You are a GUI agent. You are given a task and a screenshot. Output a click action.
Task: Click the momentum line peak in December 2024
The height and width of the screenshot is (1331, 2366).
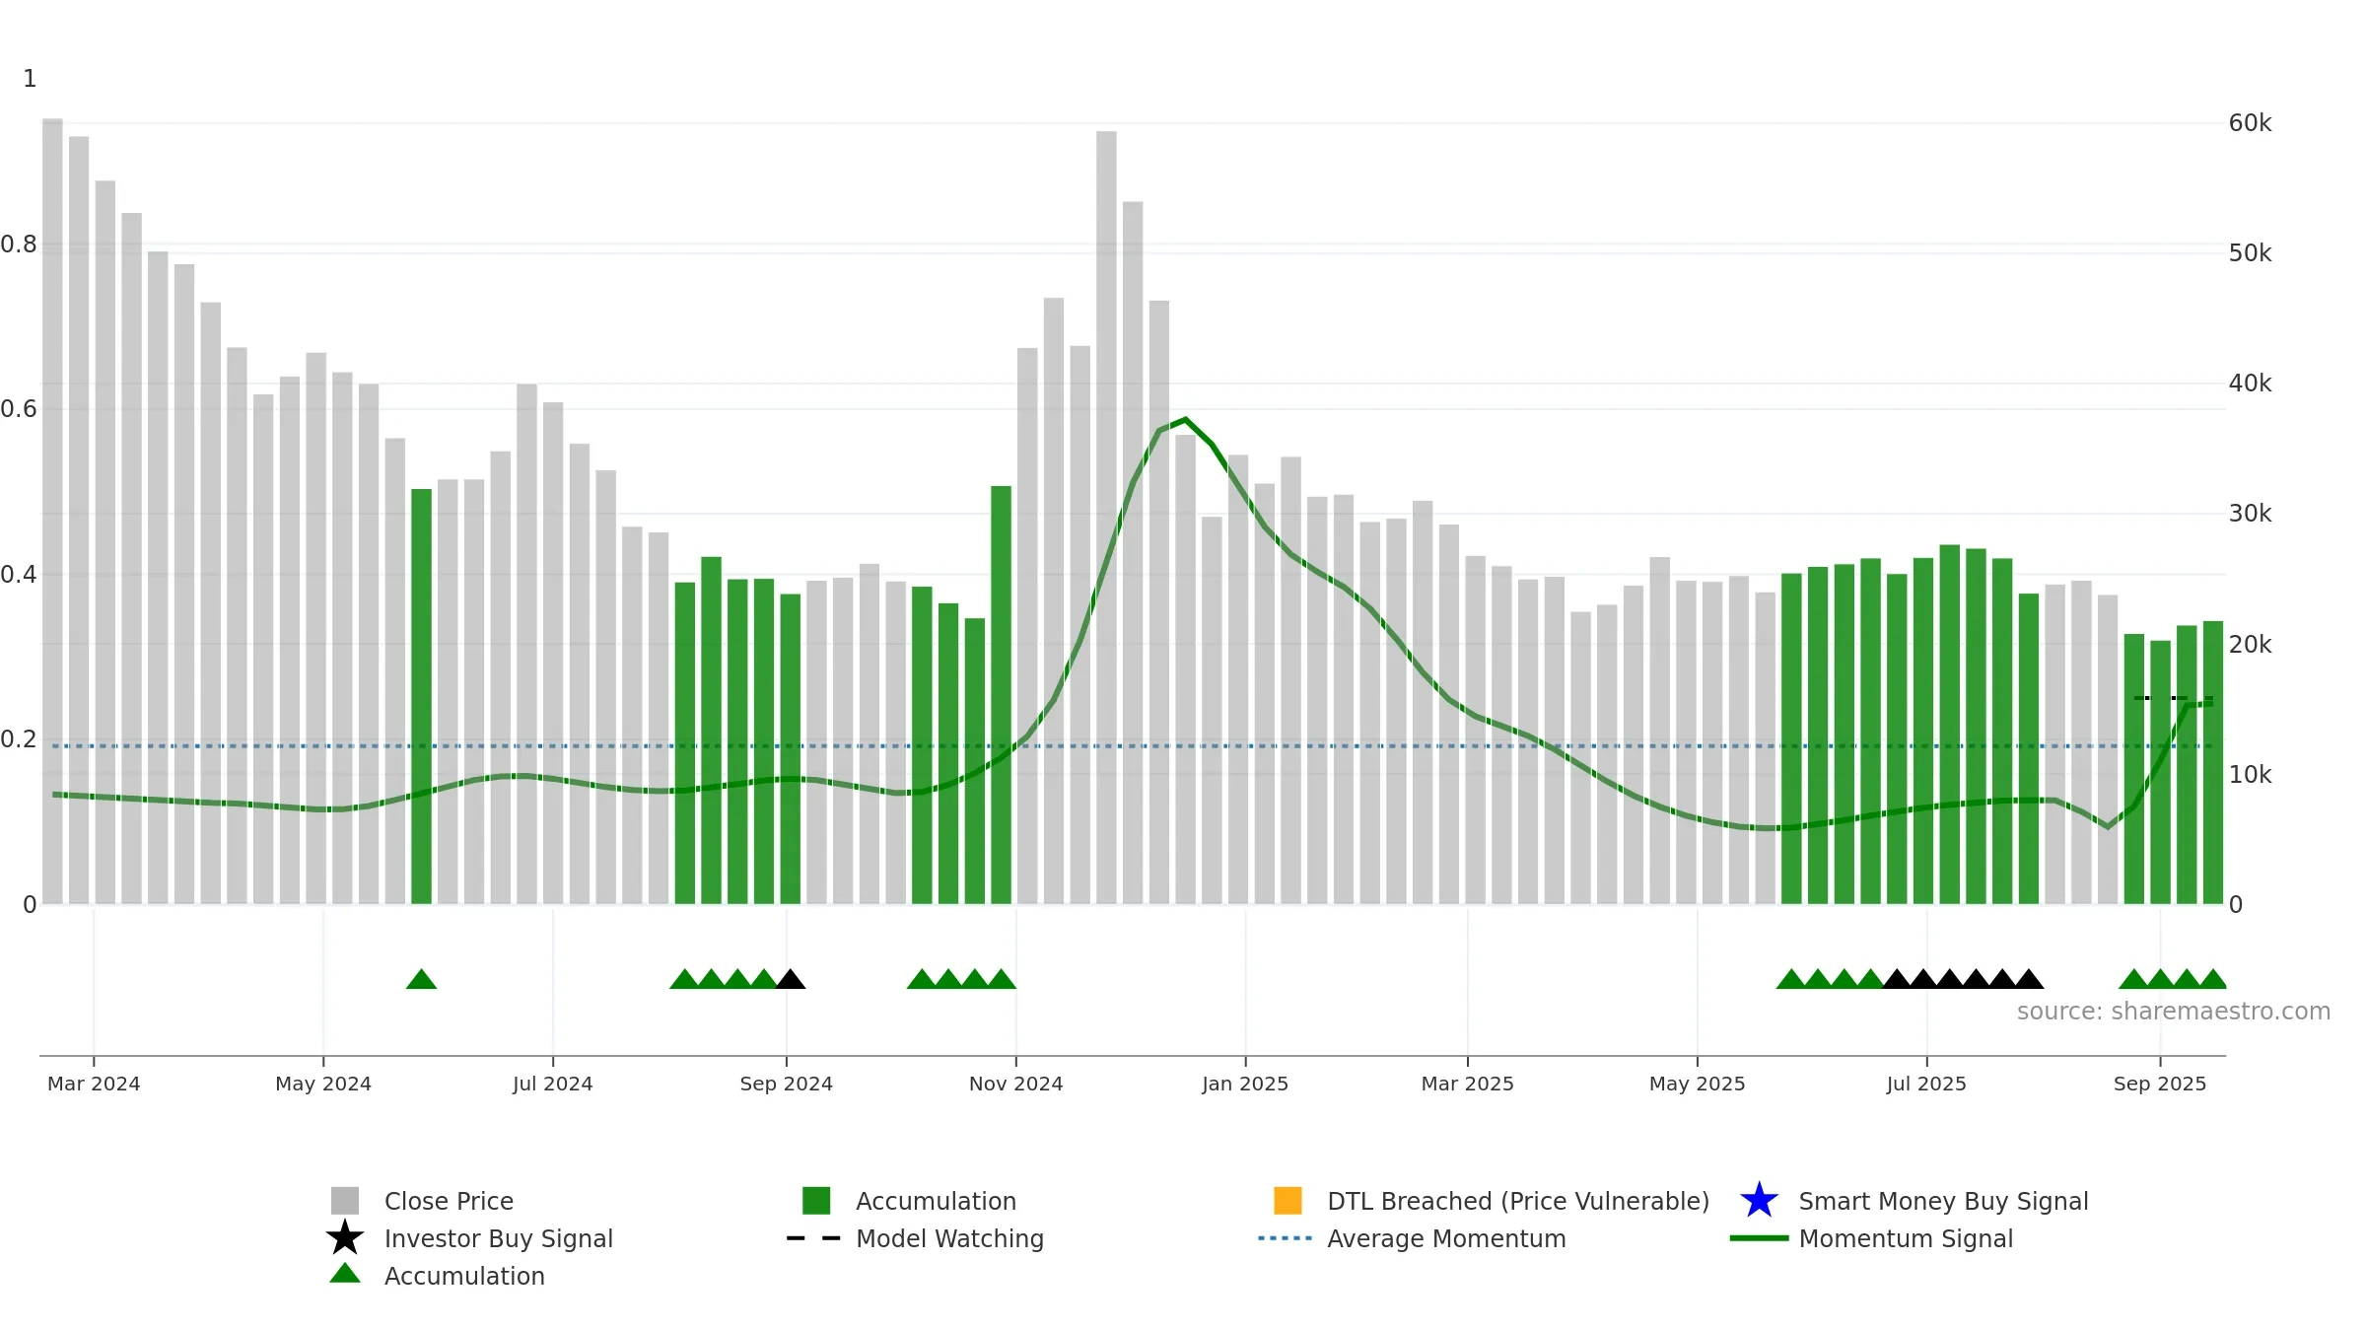(1185, 420)
